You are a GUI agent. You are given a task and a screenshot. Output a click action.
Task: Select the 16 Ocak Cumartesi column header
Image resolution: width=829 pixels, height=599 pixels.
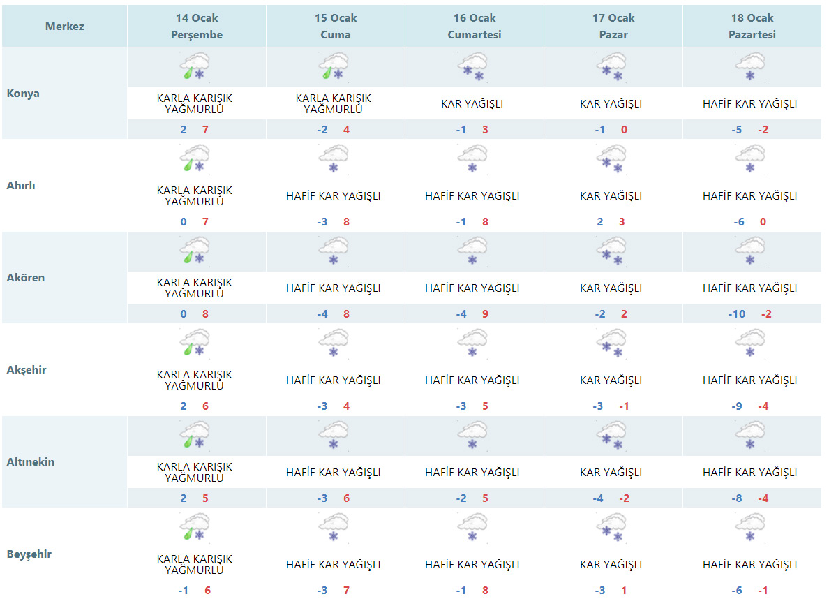point(475,27)
